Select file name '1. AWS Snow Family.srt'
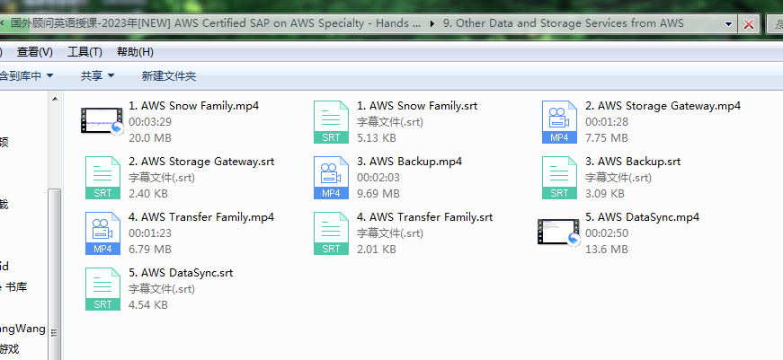This screenshot has height=360, width=783. (417, 106)
